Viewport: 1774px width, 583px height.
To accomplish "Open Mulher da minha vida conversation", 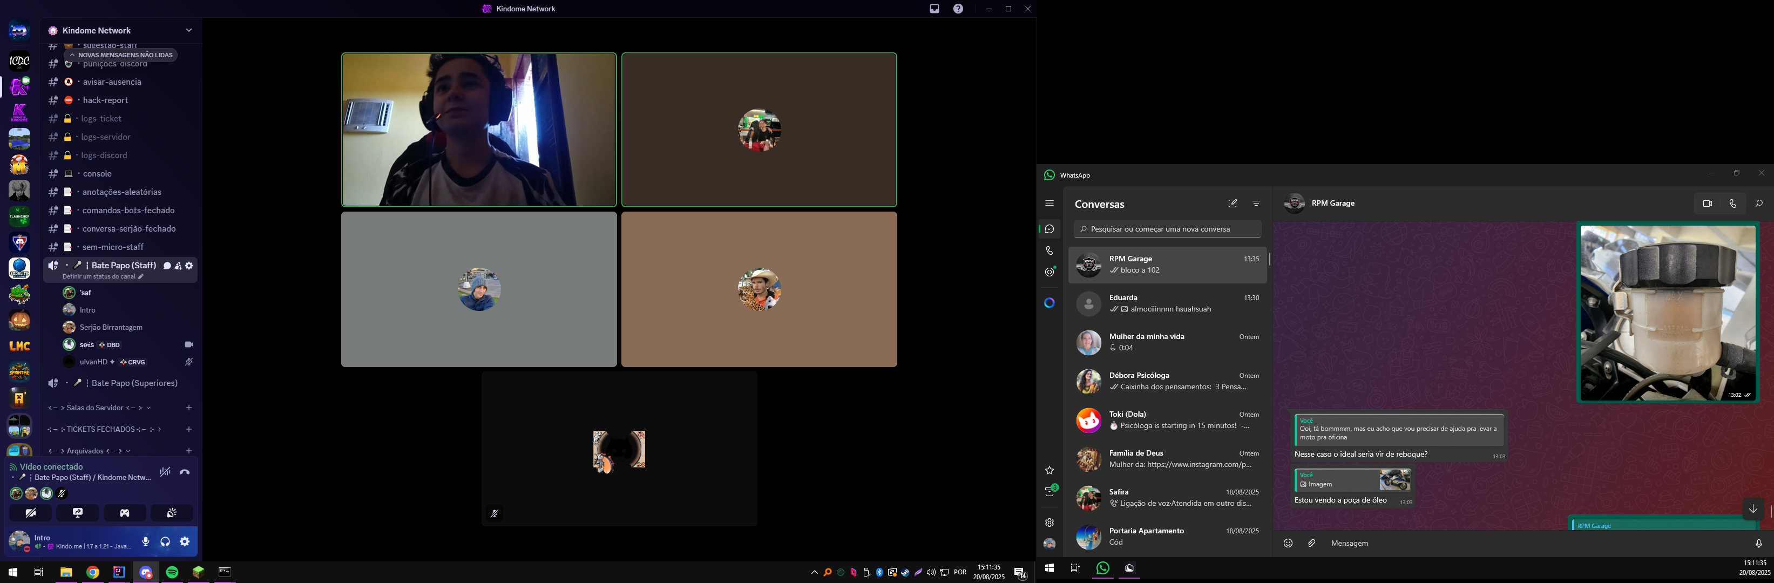I will tap(1167, 342).
